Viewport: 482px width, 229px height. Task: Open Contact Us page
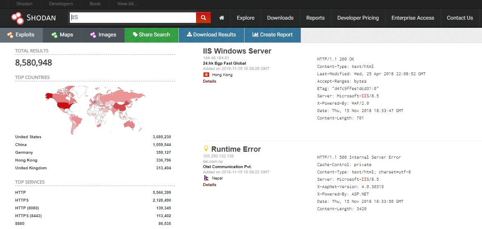[x=460, y=18]
